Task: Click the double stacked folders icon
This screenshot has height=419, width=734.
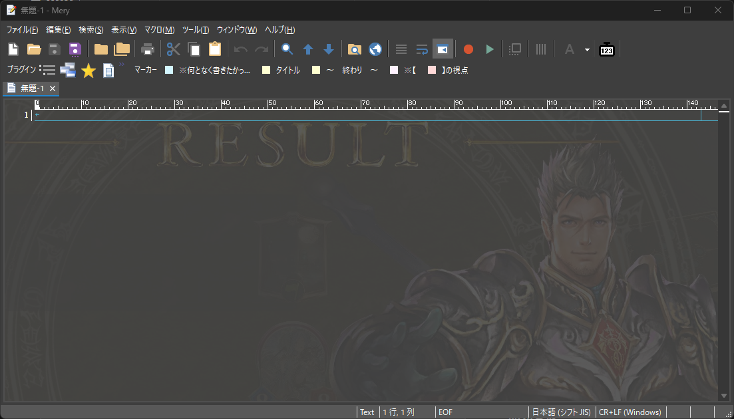Action: click(122, 49)
